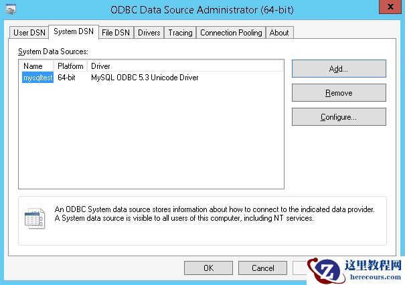Select the System DSN tab
The height and width of the screenshot is (285, 405).
pyautogui.click(x=74, y=31)
